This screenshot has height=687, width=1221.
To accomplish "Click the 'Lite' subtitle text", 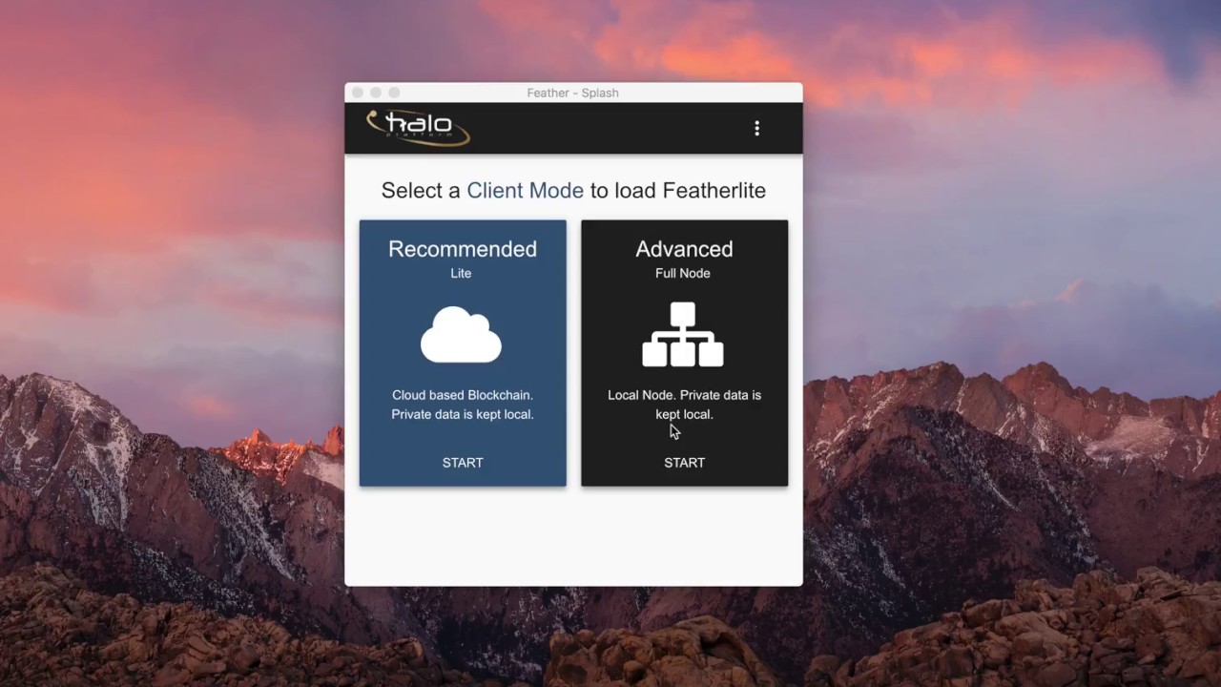I will tap(461, 273).
